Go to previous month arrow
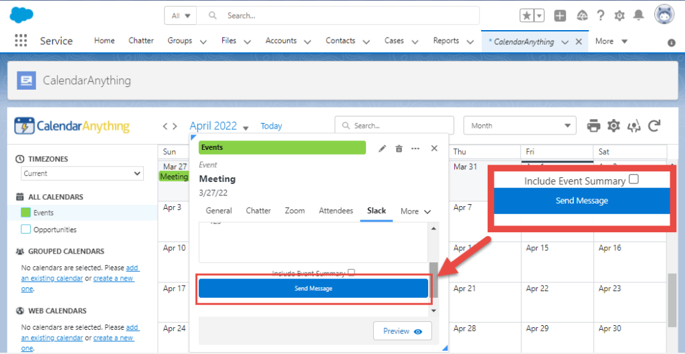Screen dimensions: 685x354 tap(165, 126)
